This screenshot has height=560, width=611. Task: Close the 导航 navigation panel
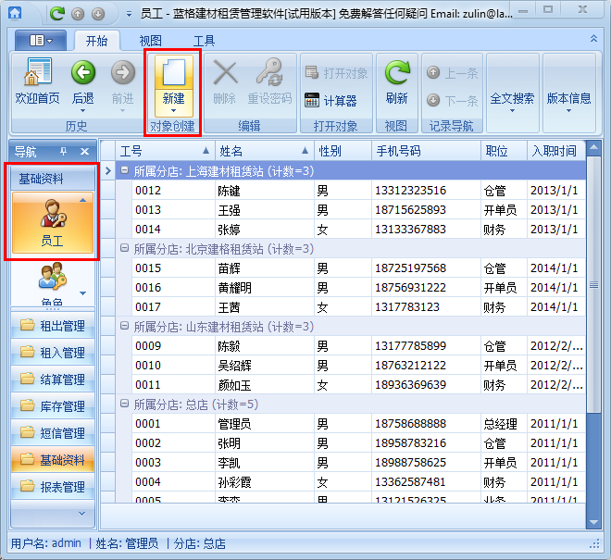[x=84, y=151]
